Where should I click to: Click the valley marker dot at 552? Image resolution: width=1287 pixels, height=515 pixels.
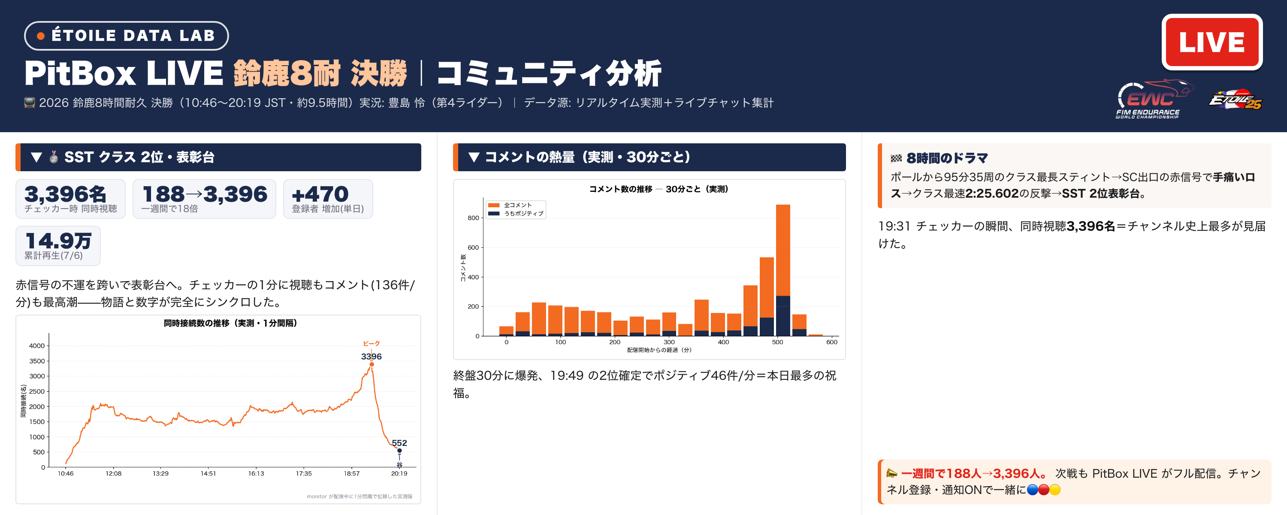click(x=399, y=451)
